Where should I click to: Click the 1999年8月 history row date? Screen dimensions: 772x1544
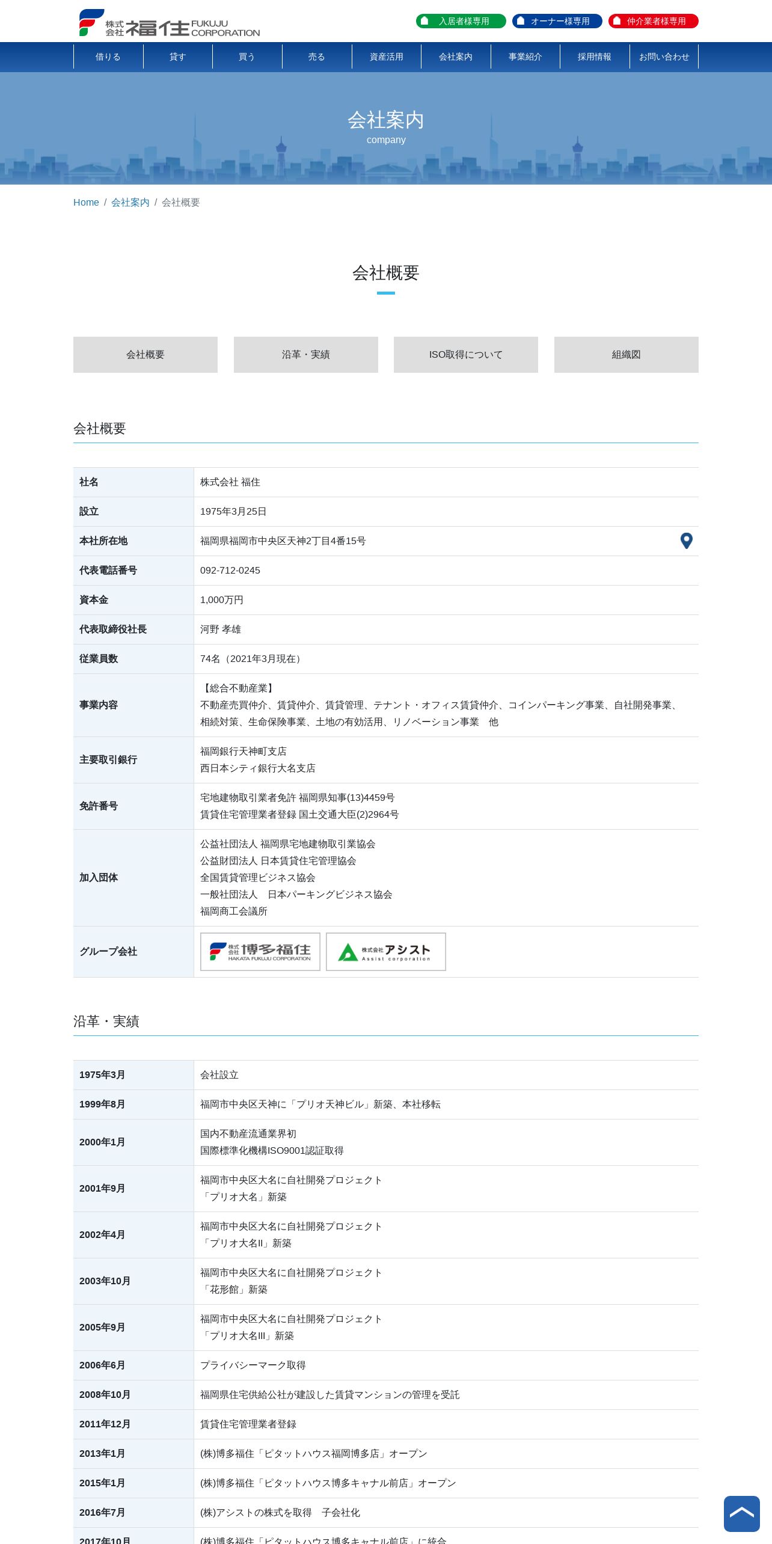coord(102,1104)
